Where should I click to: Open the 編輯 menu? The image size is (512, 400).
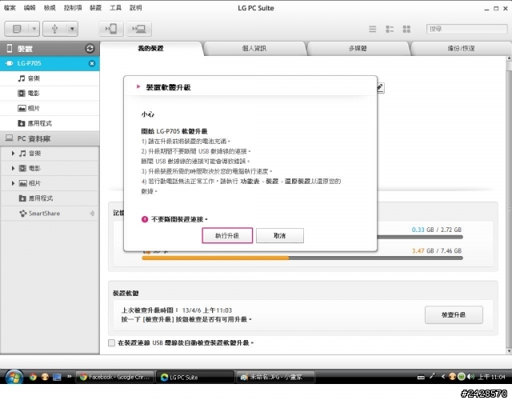pos(30,8)
